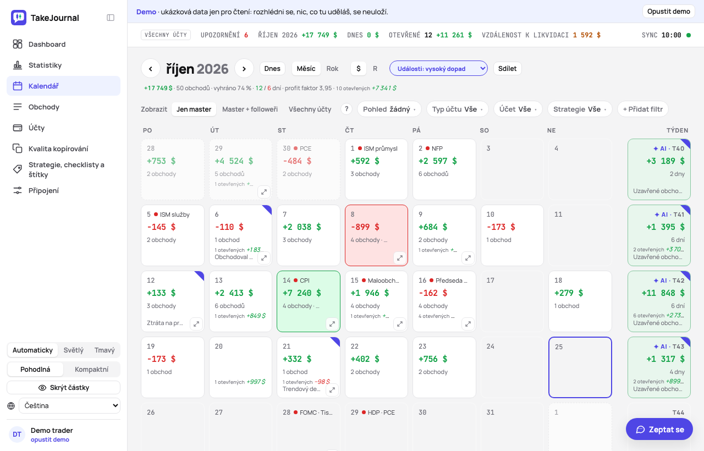704x451 pixels.
Task: Open the Pohled žádný filter dropdown
Action: click(389, 109)
